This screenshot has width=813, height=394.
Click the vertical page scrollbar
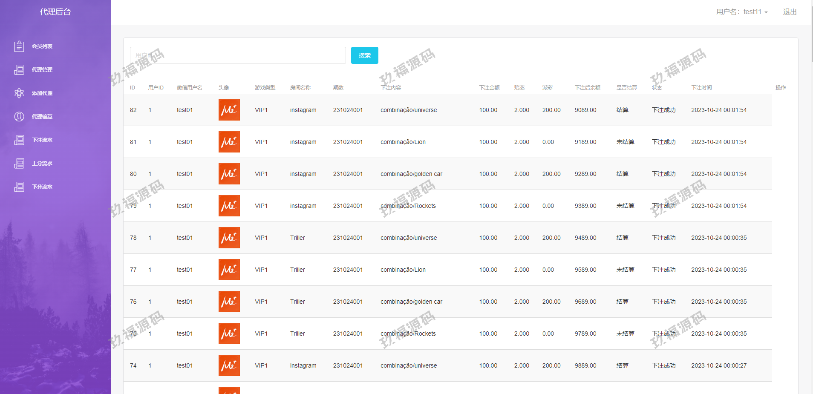(x=811, y=34)
